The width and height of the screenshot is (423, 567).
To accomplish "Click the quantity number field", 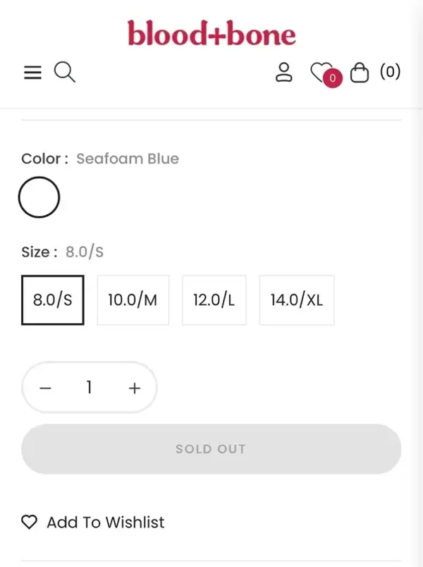I will click(90, 387).
